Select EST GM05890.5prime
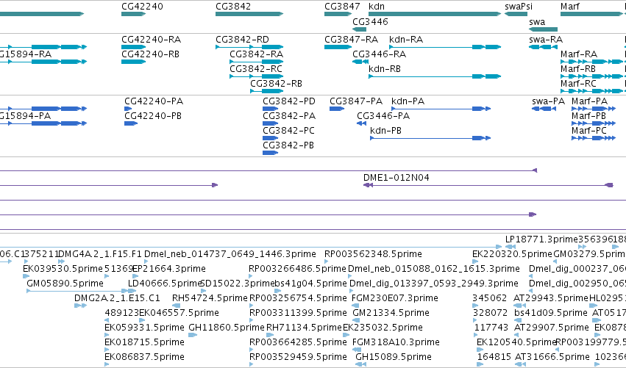626x368 pixels. coord(65,284)
